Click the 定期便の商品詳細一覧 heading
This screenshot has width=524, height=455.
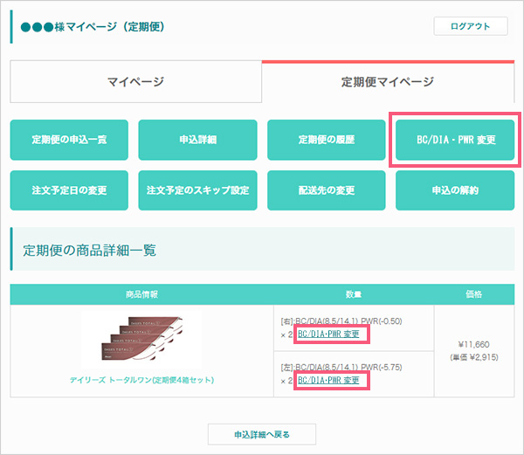point(90,251)
